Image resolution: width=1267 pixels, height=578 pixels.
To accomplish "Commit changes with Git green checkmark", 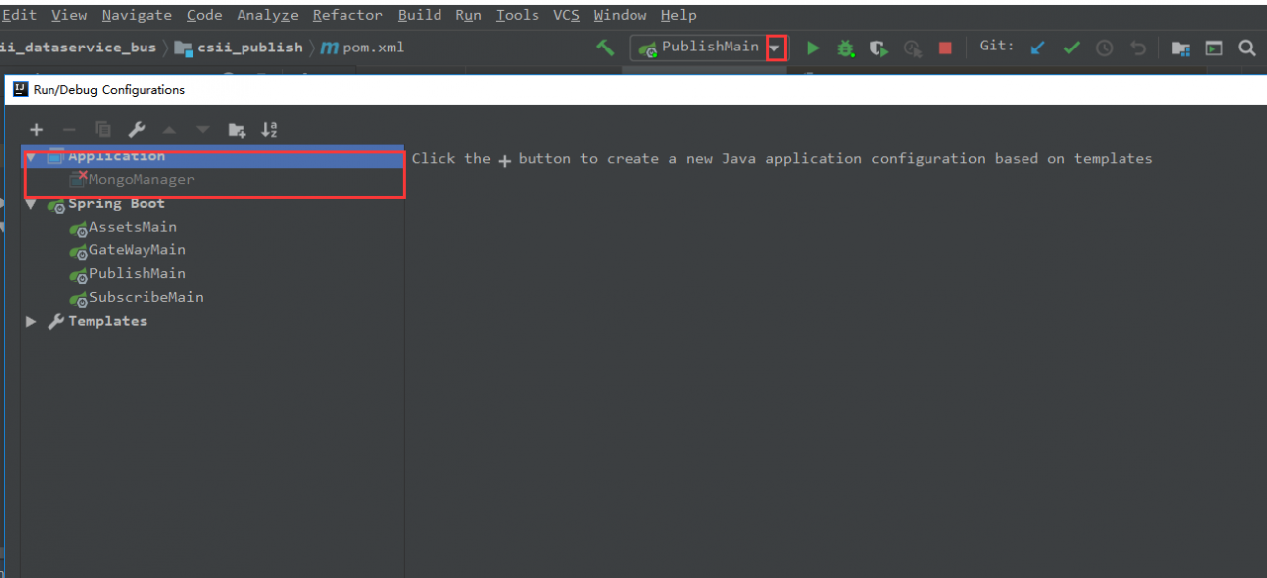I will (x=1071, y=48).
